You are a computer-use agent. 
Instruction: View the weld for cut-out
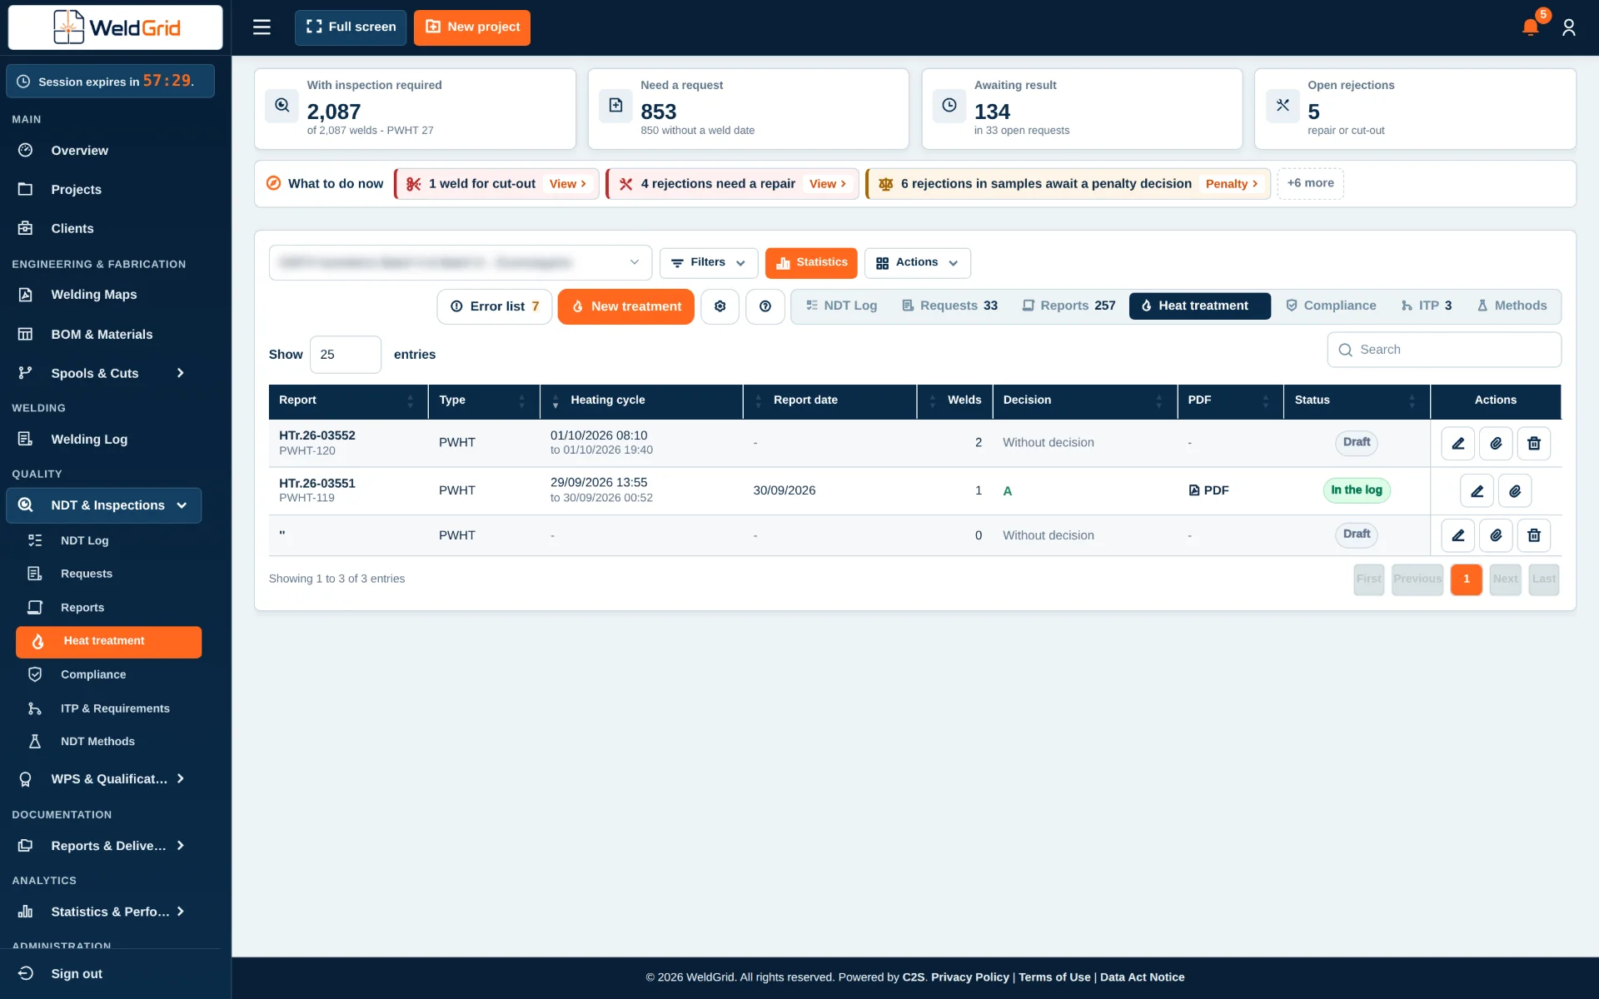[x=568, y=184]
